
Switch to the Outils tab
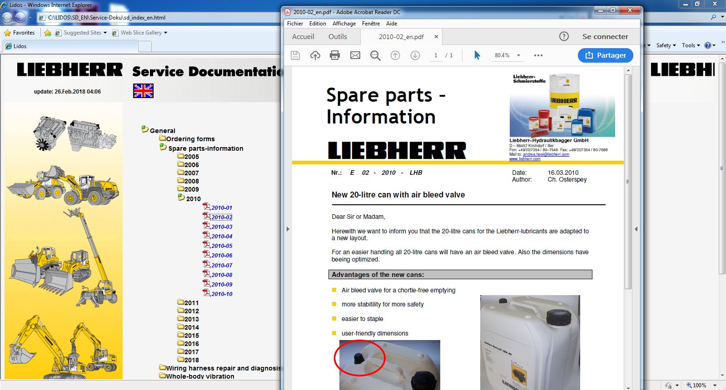pyautogui.click(x=338, y=36)
